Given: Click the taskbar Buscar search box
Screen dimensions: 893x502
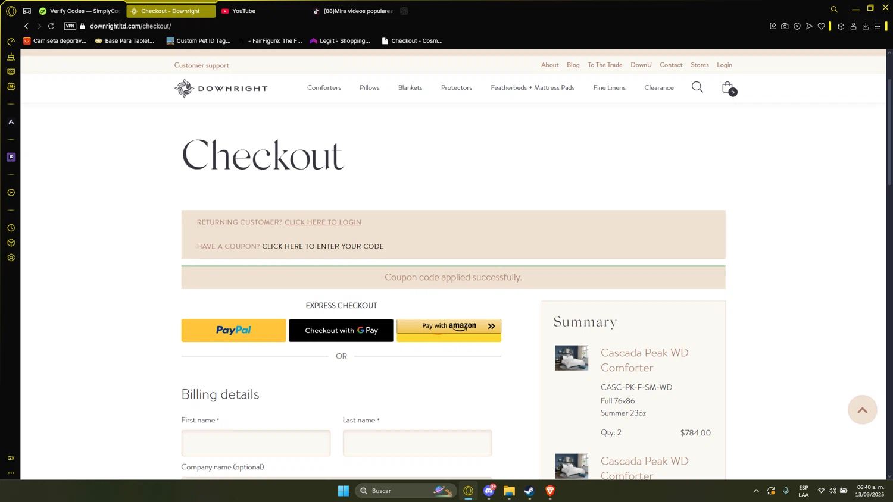Looking at the screenshot, I should (x=405, y=491).
